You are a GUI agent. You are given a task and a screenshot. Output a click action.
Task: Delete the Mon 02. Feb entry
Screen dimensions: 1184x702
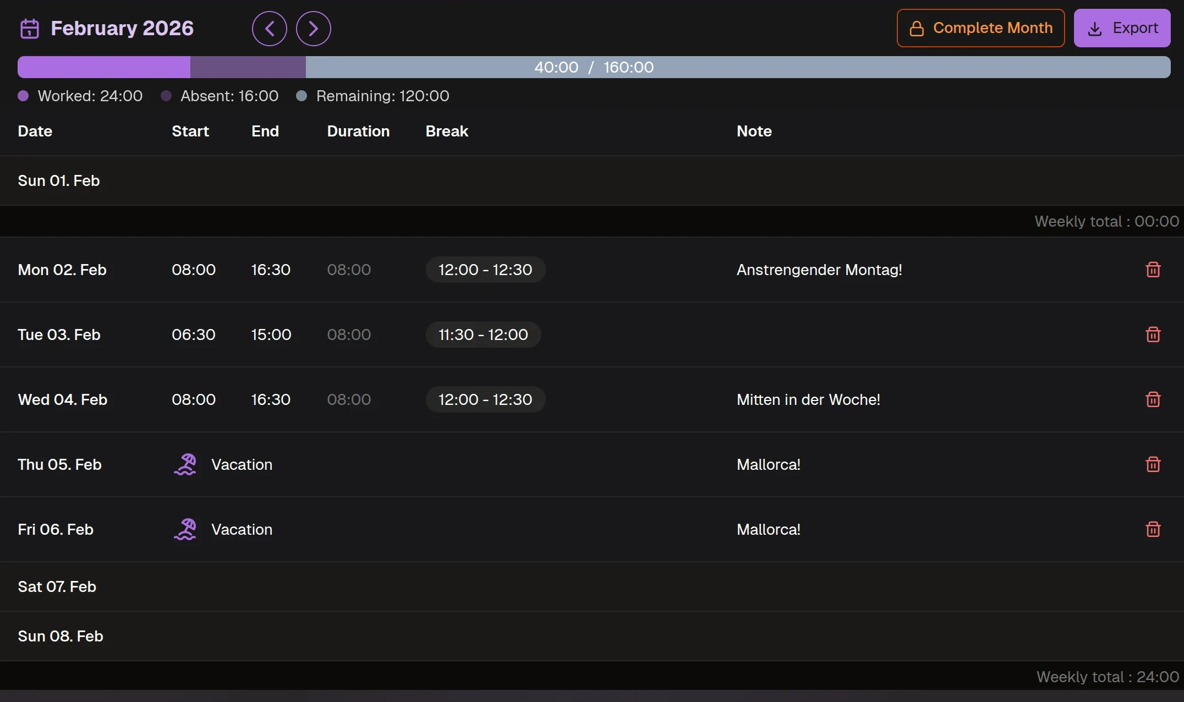[1153, 270]
